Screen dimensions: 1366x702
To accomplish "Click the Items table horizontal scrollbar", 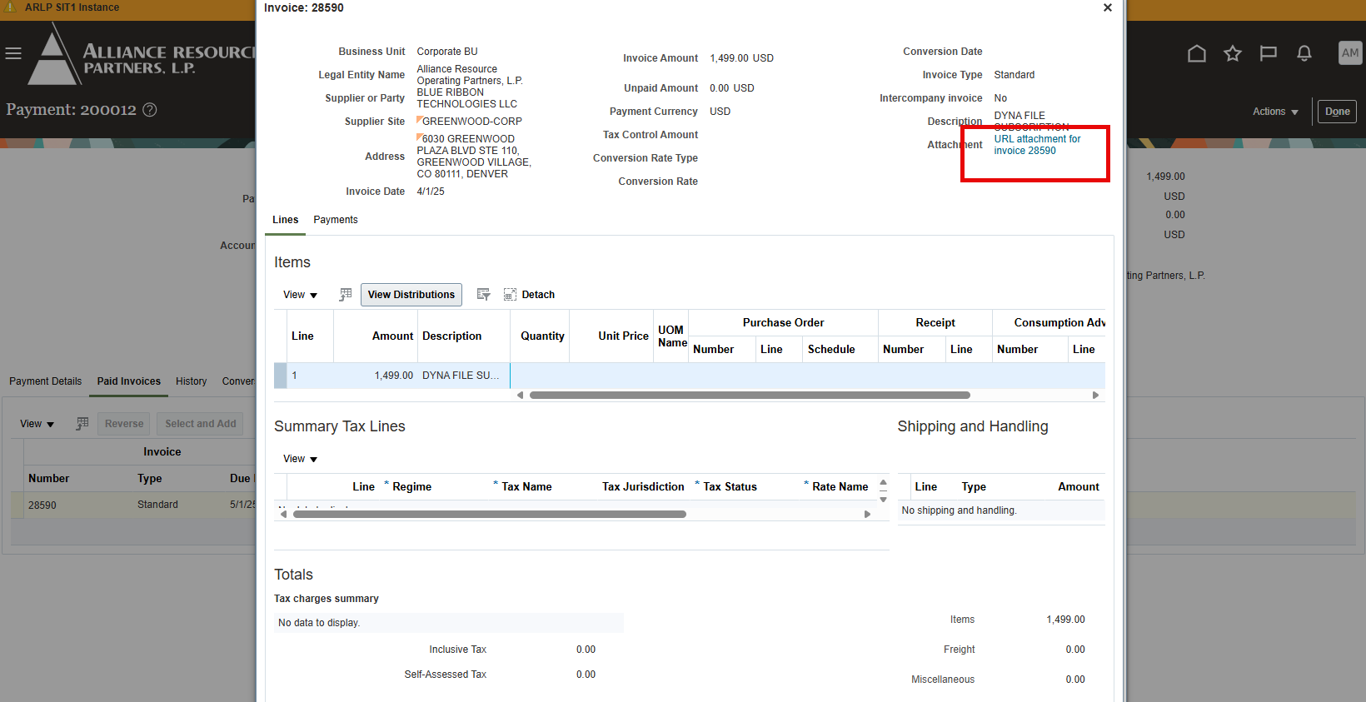I will [750, 396].
